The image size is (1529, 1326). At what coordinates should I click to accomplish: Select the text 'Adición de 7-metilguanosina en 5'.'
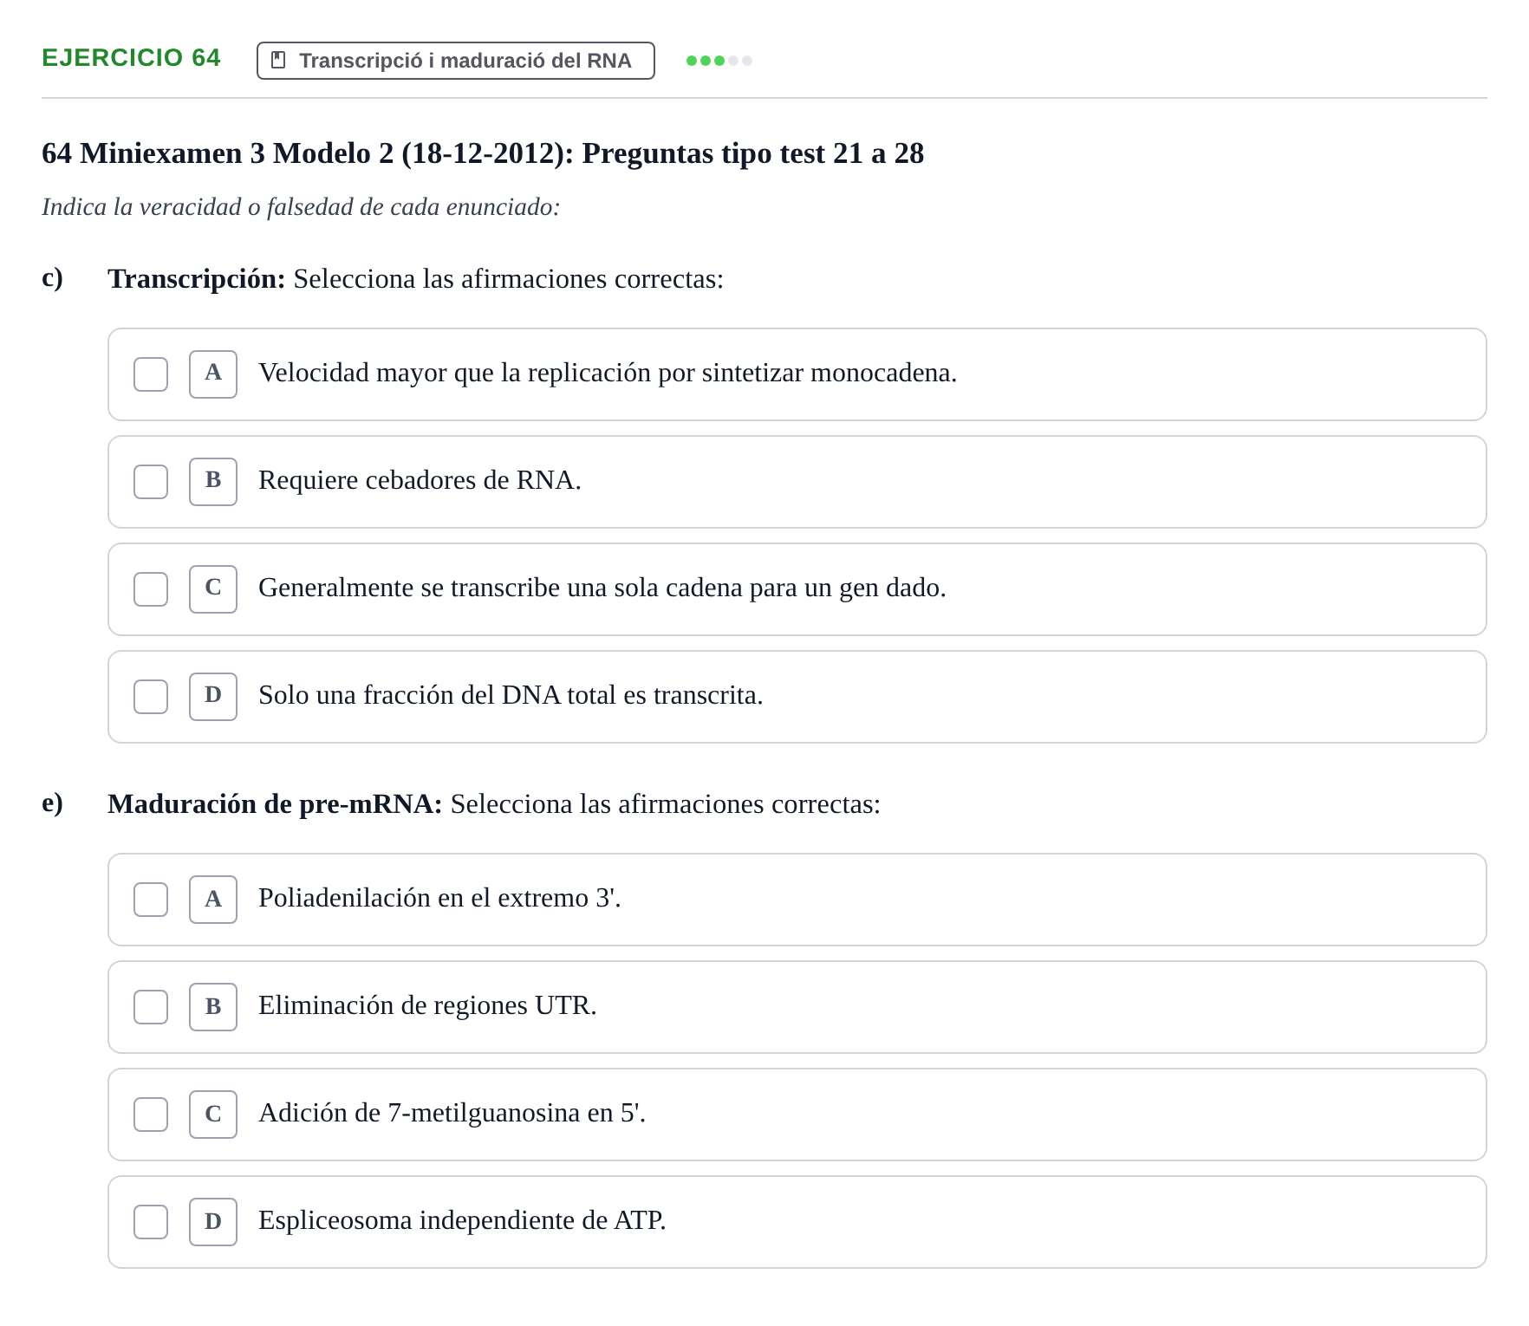click(452, 1113)
